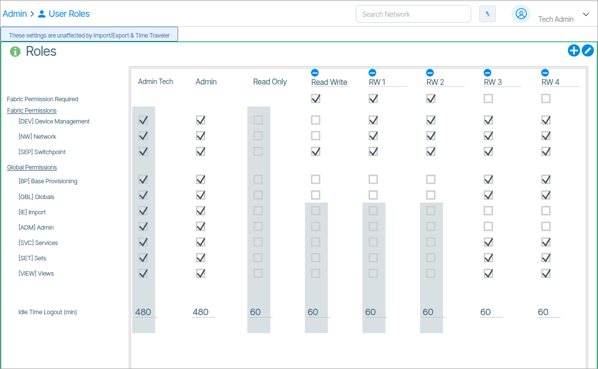Image resolution: width=598 pixels, height=369 pixels.
Task: Uncheck Network permission for Admin role
Action: pyautogui.click(x=200, y=136)
